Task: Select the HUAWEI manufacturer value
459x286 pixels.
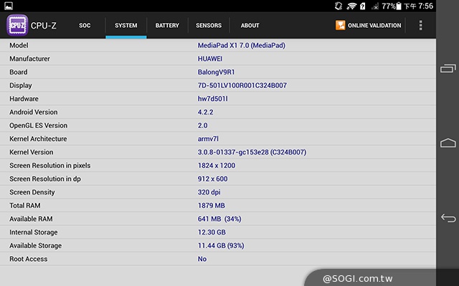Action: tap(210, 59)
